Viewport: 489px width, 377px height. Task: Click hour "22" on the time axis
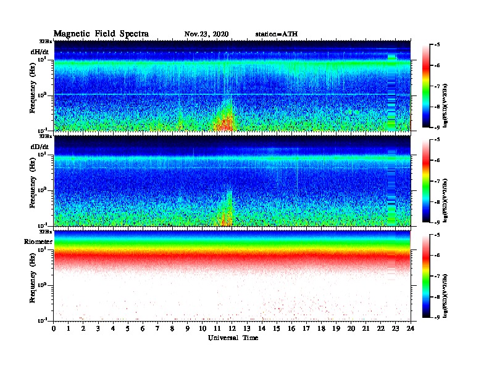click(x=381, y=329)
